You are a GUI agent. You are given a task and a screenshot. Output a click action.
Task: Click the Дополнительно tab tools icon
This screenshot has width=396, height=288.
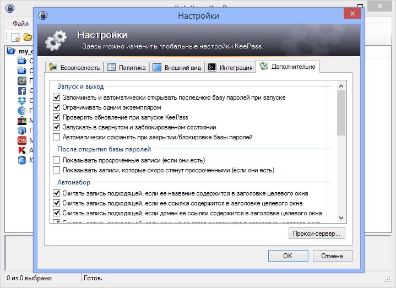pyautogui.click(x=264, y=67)
